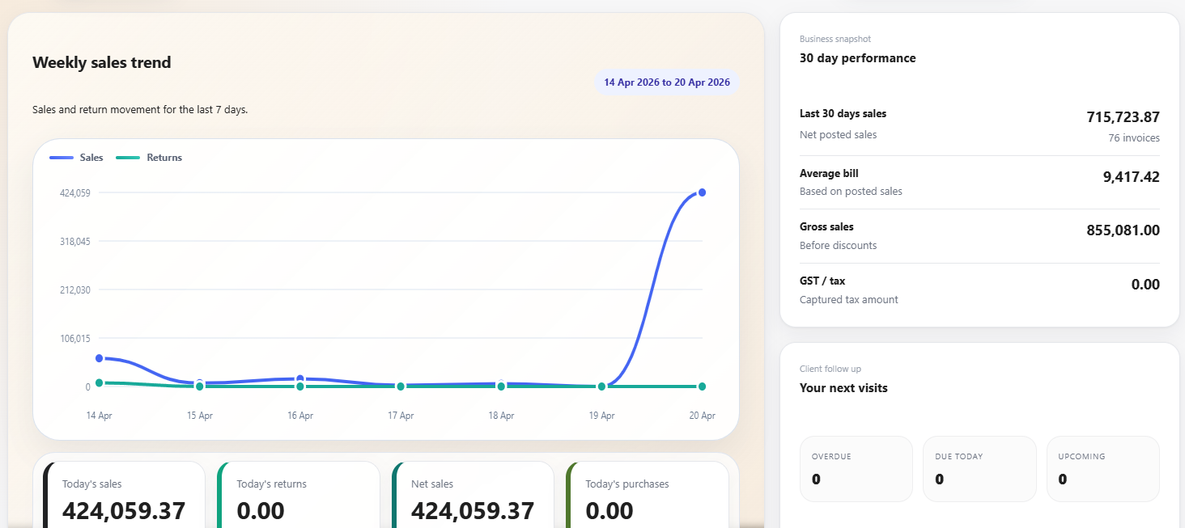Click the Net posted sales subtitle

pos(838,135)
